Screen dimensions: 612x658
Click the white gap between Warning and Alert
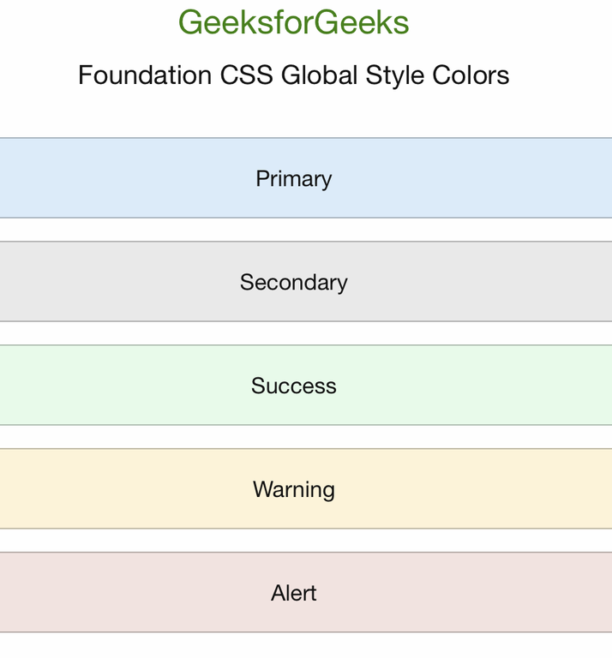(293, 541)
